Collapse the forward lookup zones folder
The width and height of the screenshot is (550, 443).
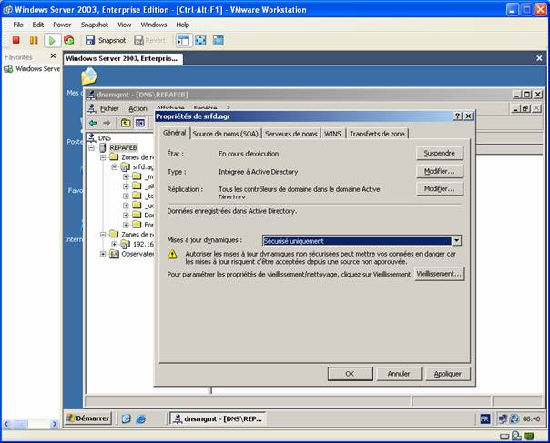103,157
